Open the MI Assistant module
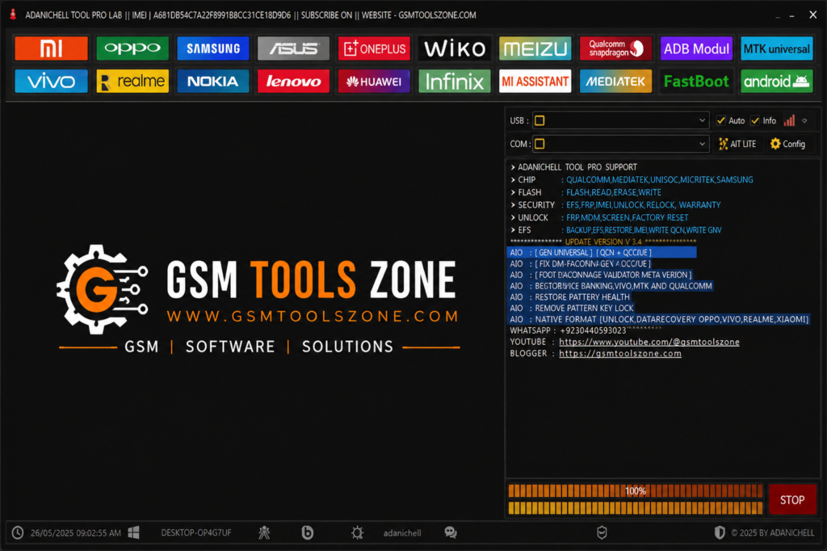This screenshot has width=827, height=551. click(x=535, y=82)
